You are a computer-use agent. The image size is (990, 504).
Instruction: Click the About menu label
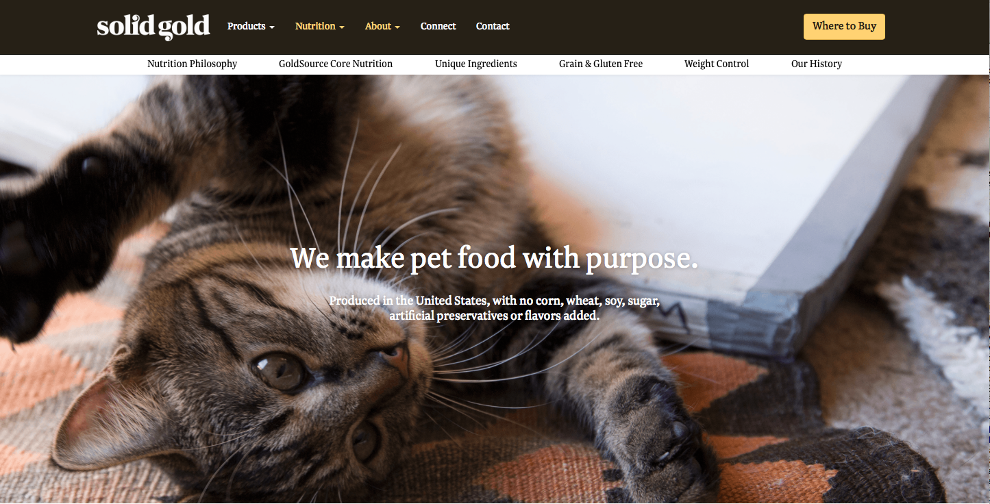tap(378, 26)
